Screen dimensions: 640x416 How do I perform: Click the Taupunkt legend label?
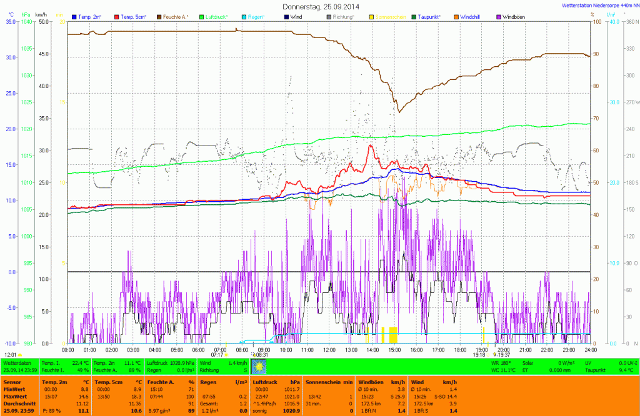(x=432, y=16)
